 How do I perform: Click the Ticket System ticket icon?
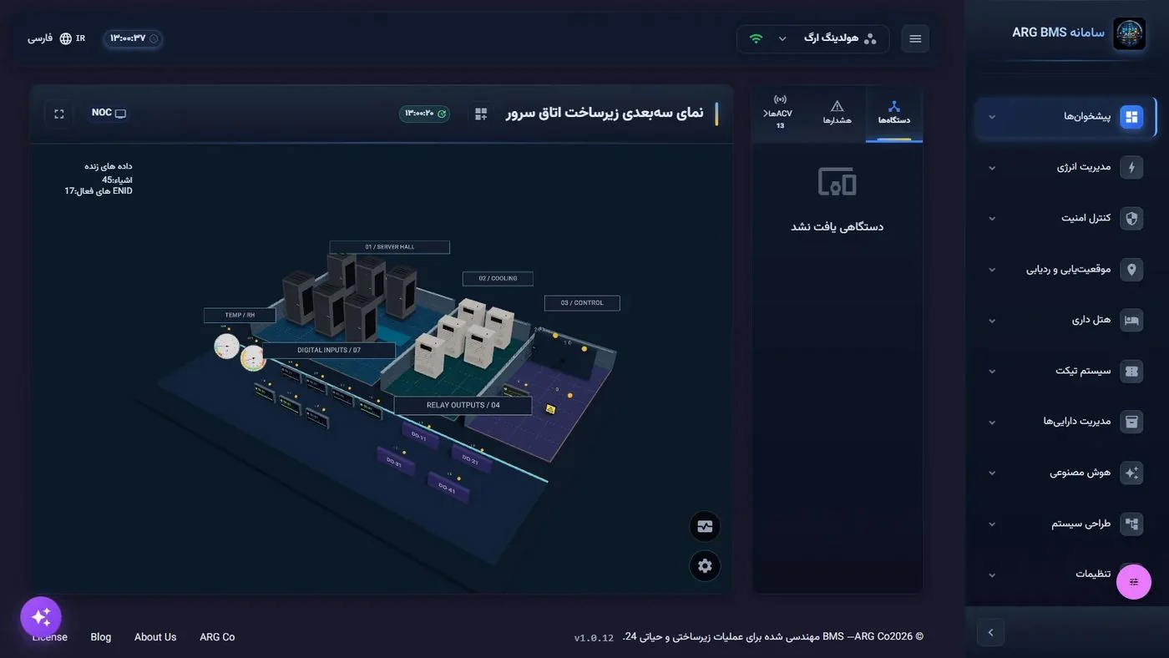[1131, 371]
